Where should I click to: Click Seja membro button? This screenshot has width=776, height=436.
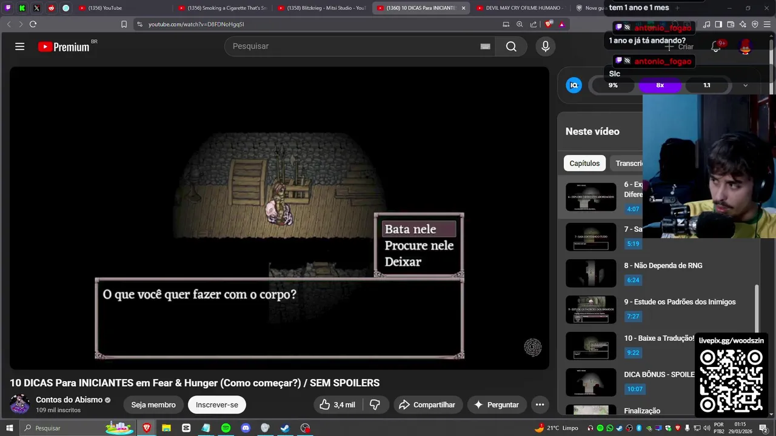(x=153, y=405)
